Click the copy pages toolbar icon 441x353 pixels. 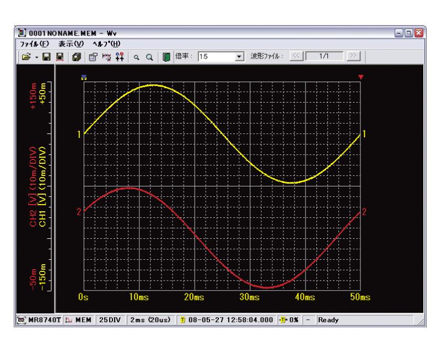pos(77,56)
